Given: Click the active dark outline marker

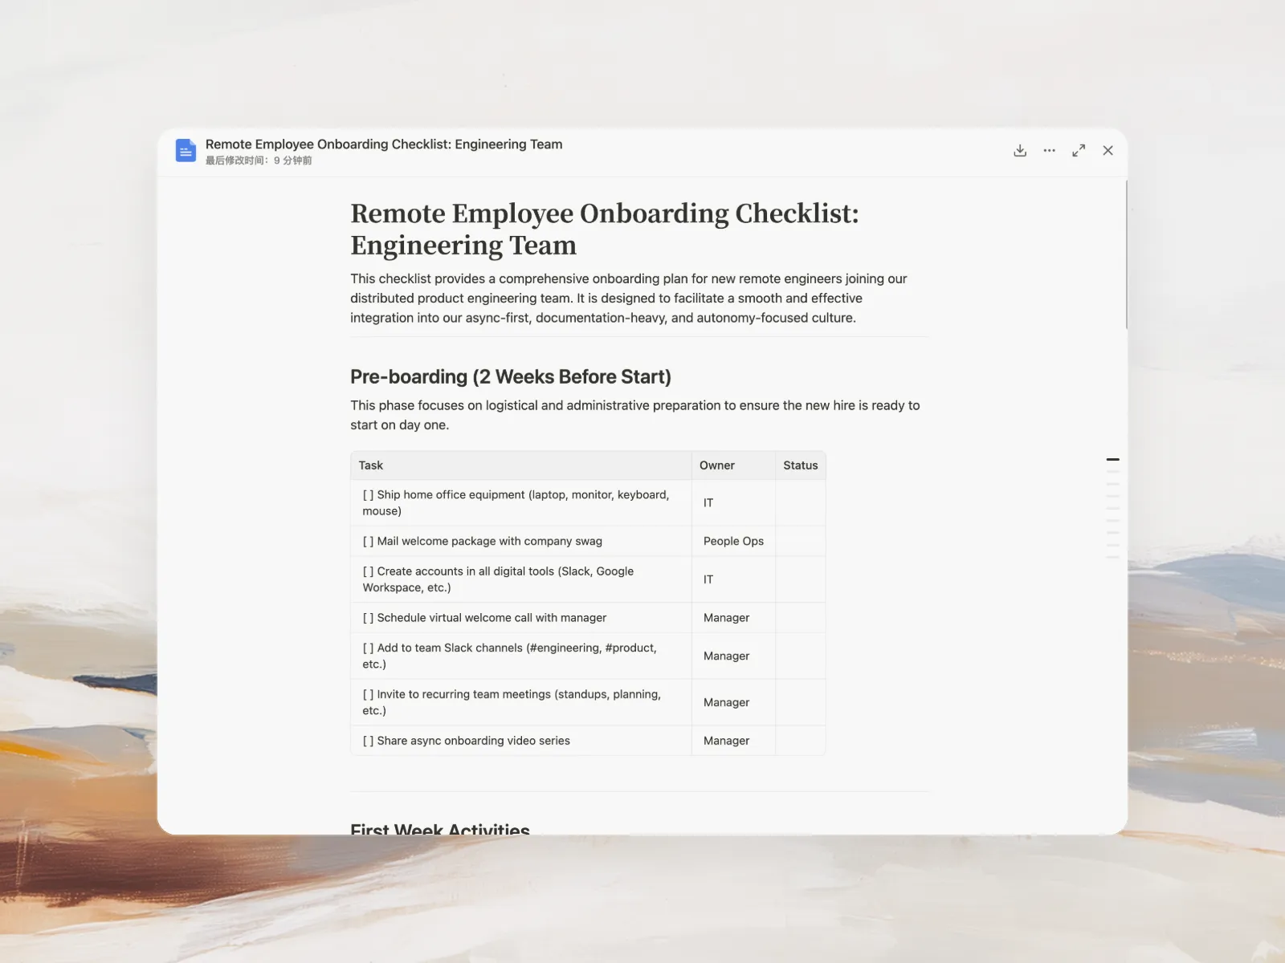Looking at the screenshot, I should click(1112, 460).
